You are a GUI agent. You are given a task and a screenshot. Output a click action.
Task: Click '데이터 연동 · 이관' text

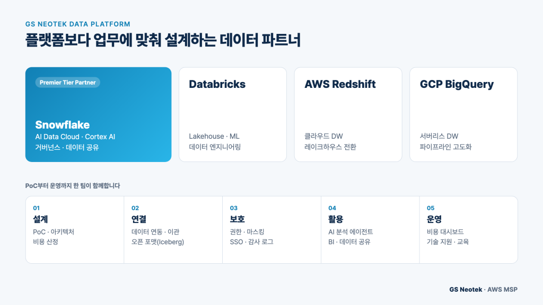pos(155,232)
